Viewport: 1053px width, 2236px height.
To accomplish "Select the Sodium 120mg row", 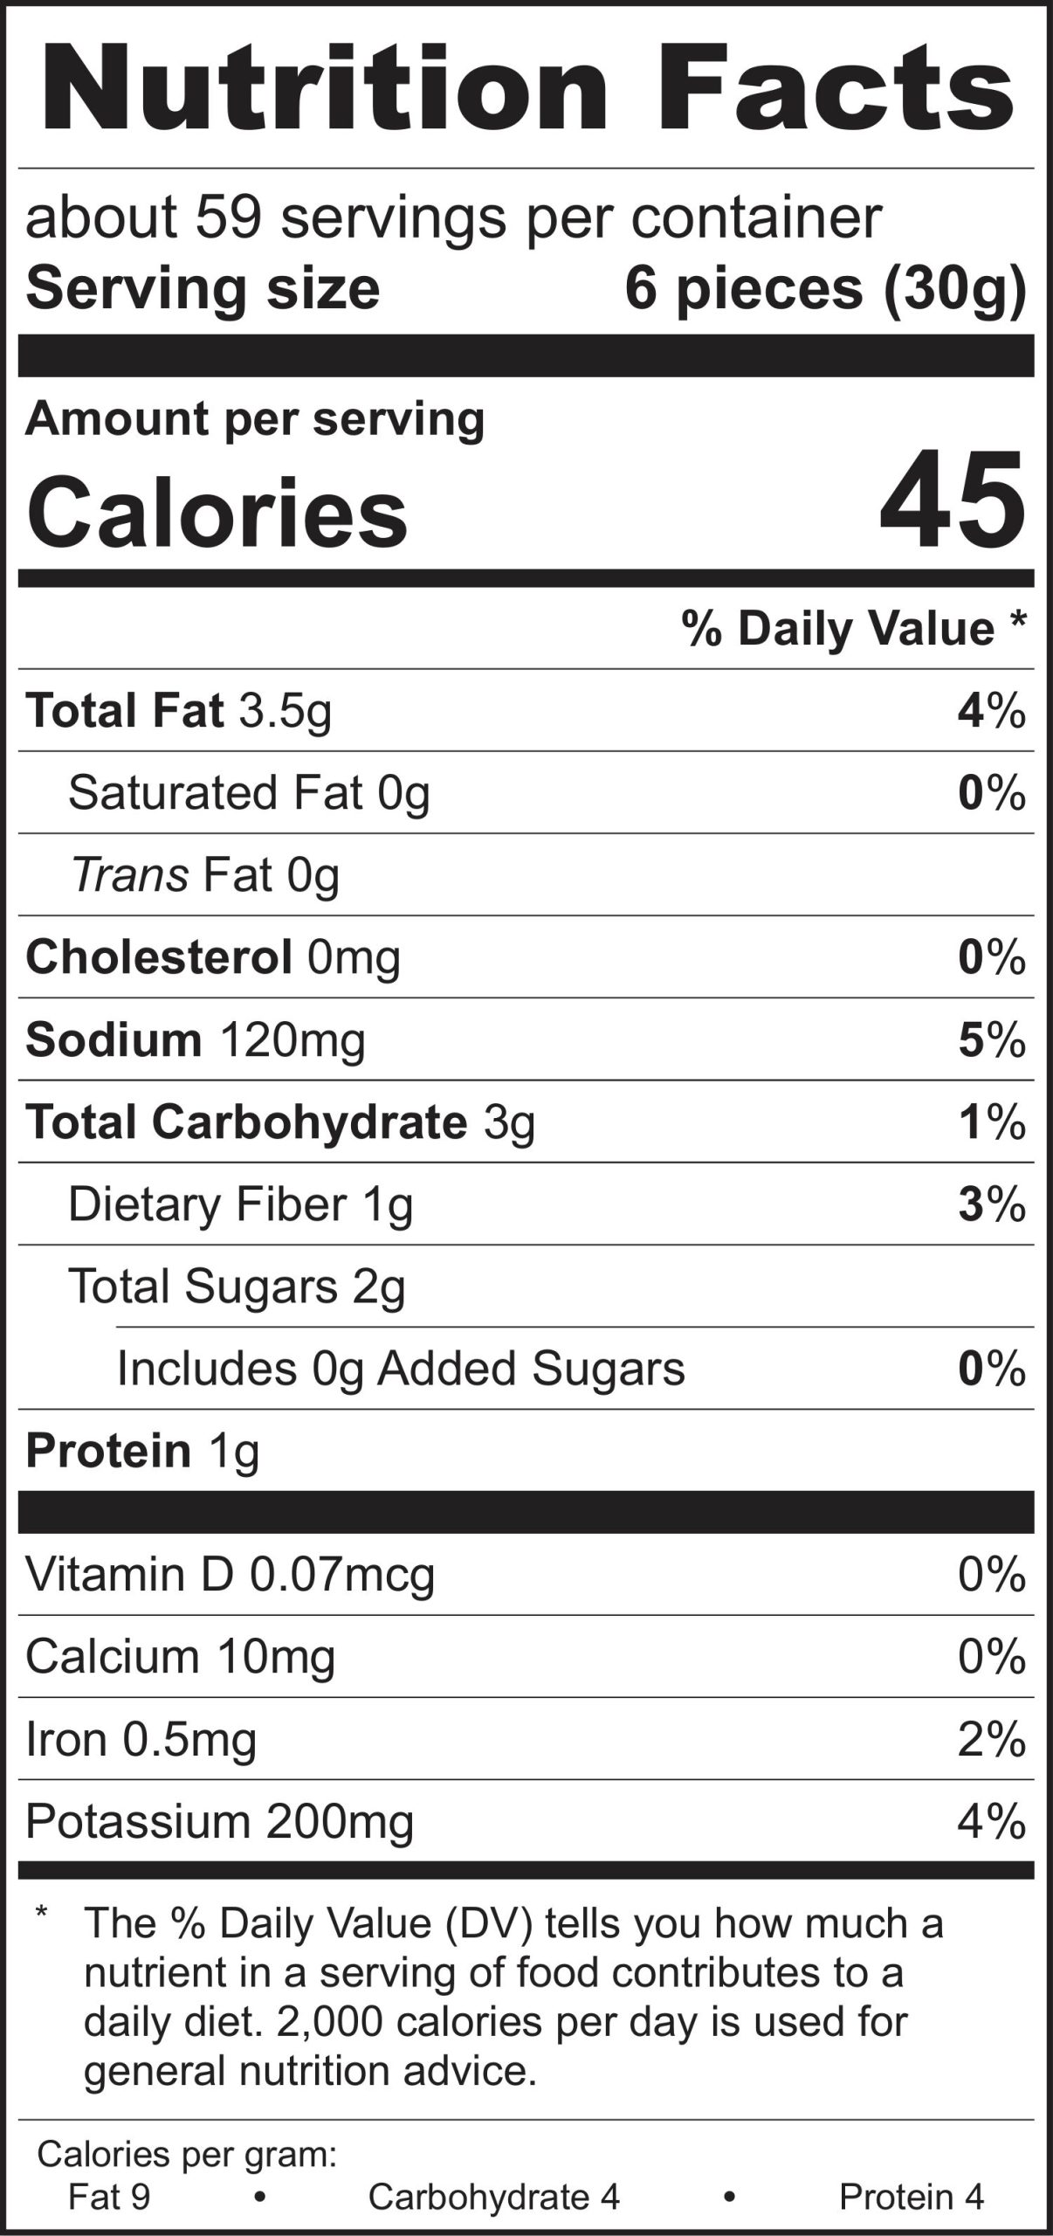I will [x=196, y=1040].
